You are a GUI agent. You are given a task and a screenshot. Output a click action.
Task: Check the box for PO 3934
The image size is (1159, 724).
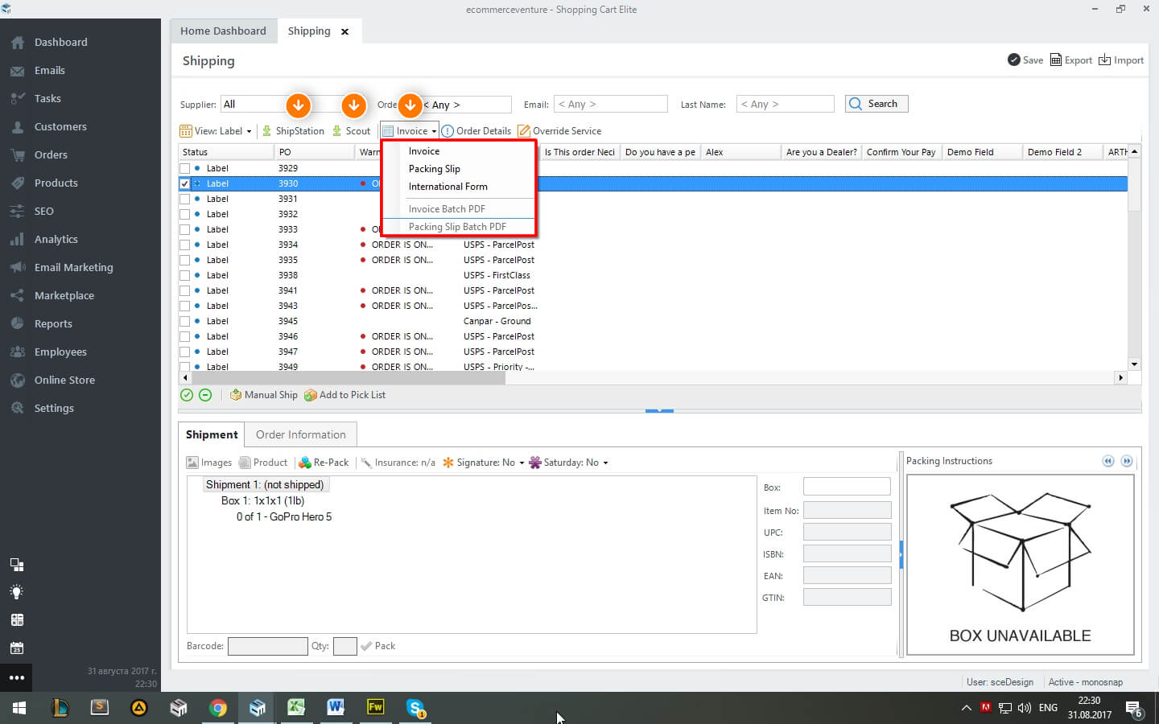[185, 245]
